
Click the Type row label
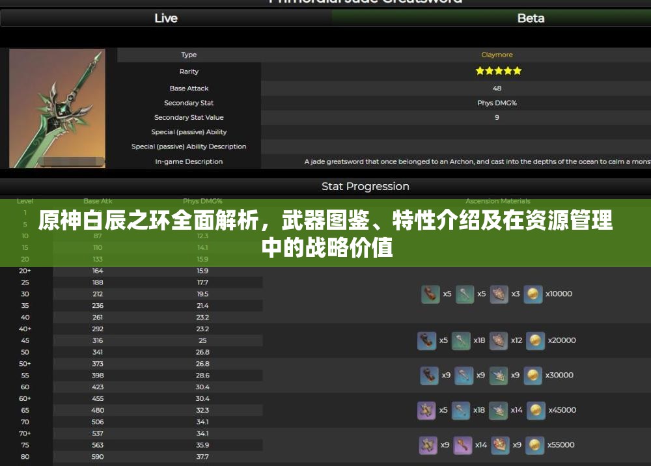[x=189, y=55]
